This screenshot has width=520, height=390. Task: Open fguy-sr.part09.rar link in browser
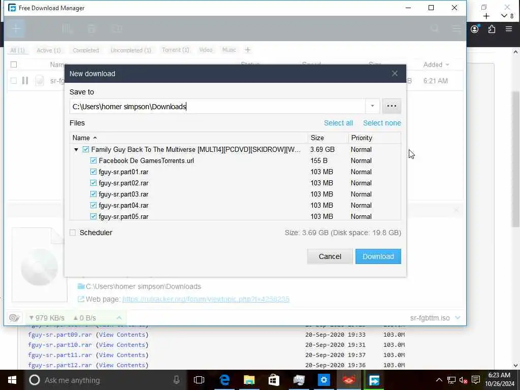click(x=60, y=335)
